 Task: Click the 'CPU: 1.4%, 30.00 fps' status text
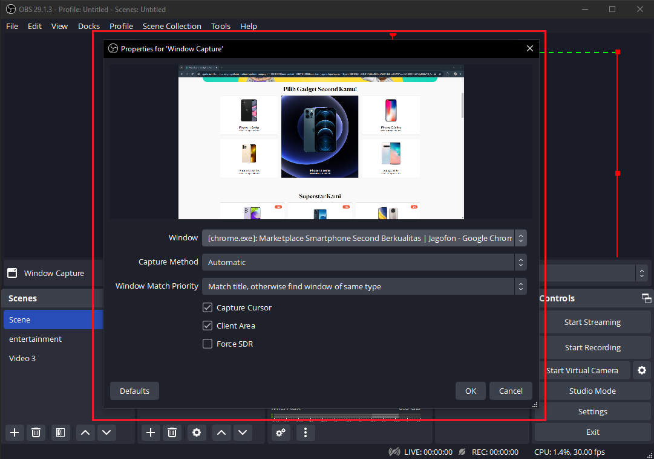(569, 452)
